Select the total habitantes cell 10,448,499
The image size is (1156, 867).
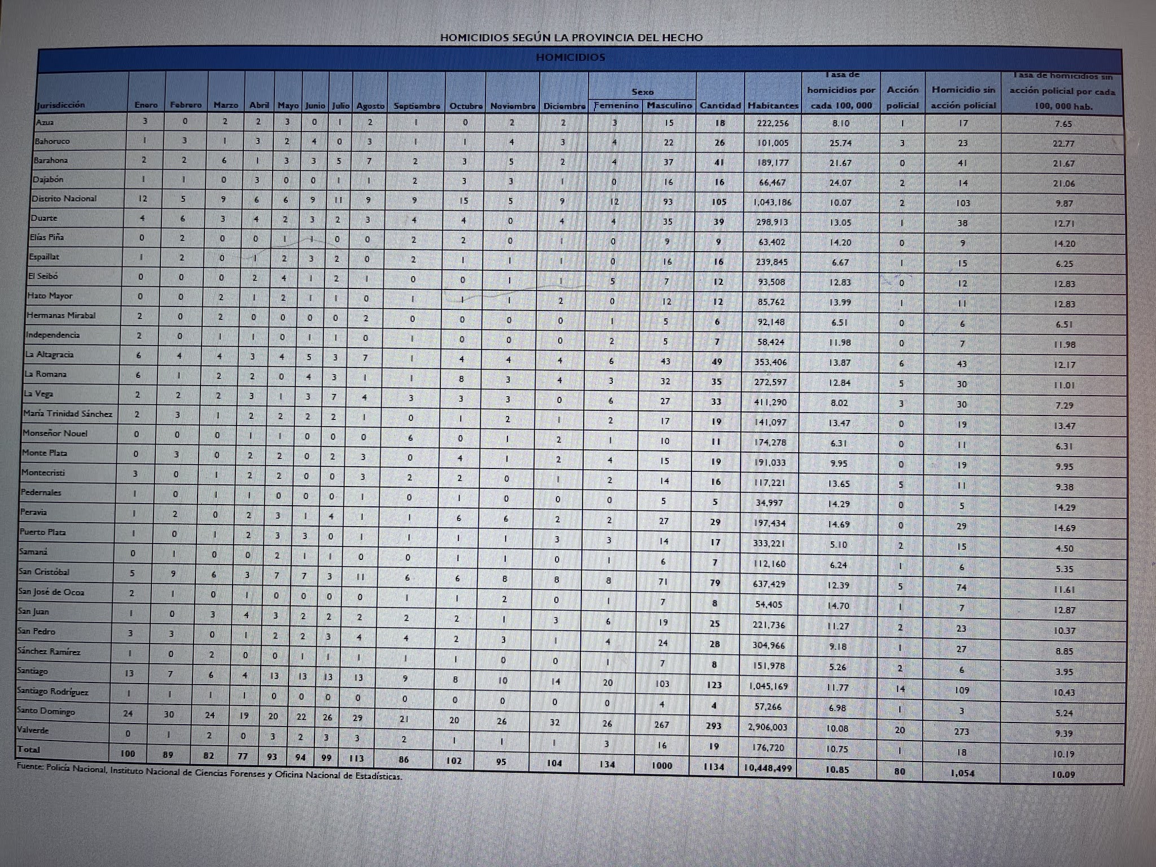(767, 768)
